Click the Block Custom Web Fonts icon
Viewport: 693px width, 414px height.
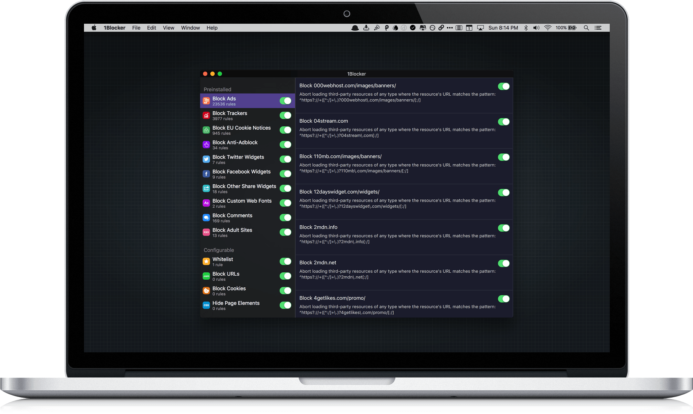pyautogui.click(x=206, y=203)
